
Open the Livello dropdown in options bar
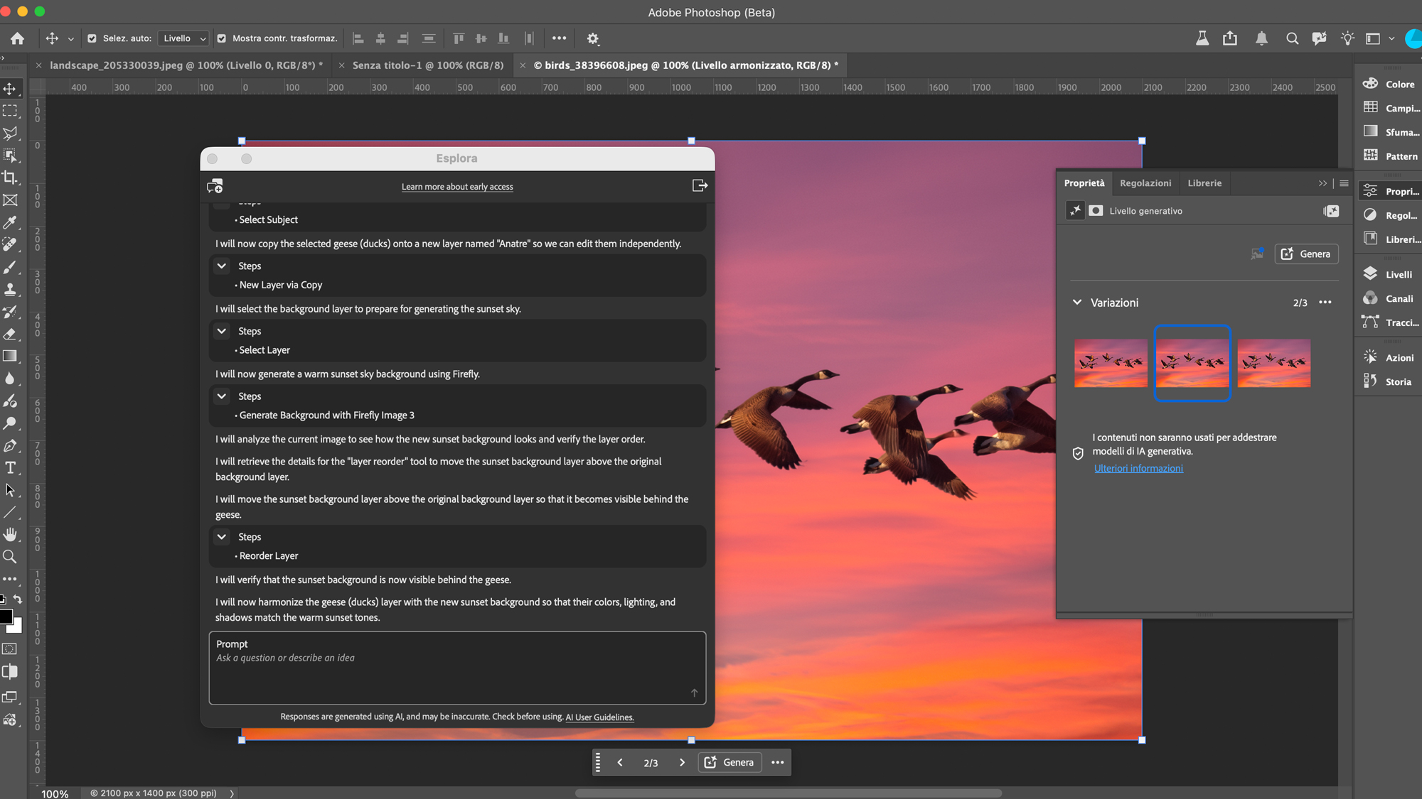184,38
